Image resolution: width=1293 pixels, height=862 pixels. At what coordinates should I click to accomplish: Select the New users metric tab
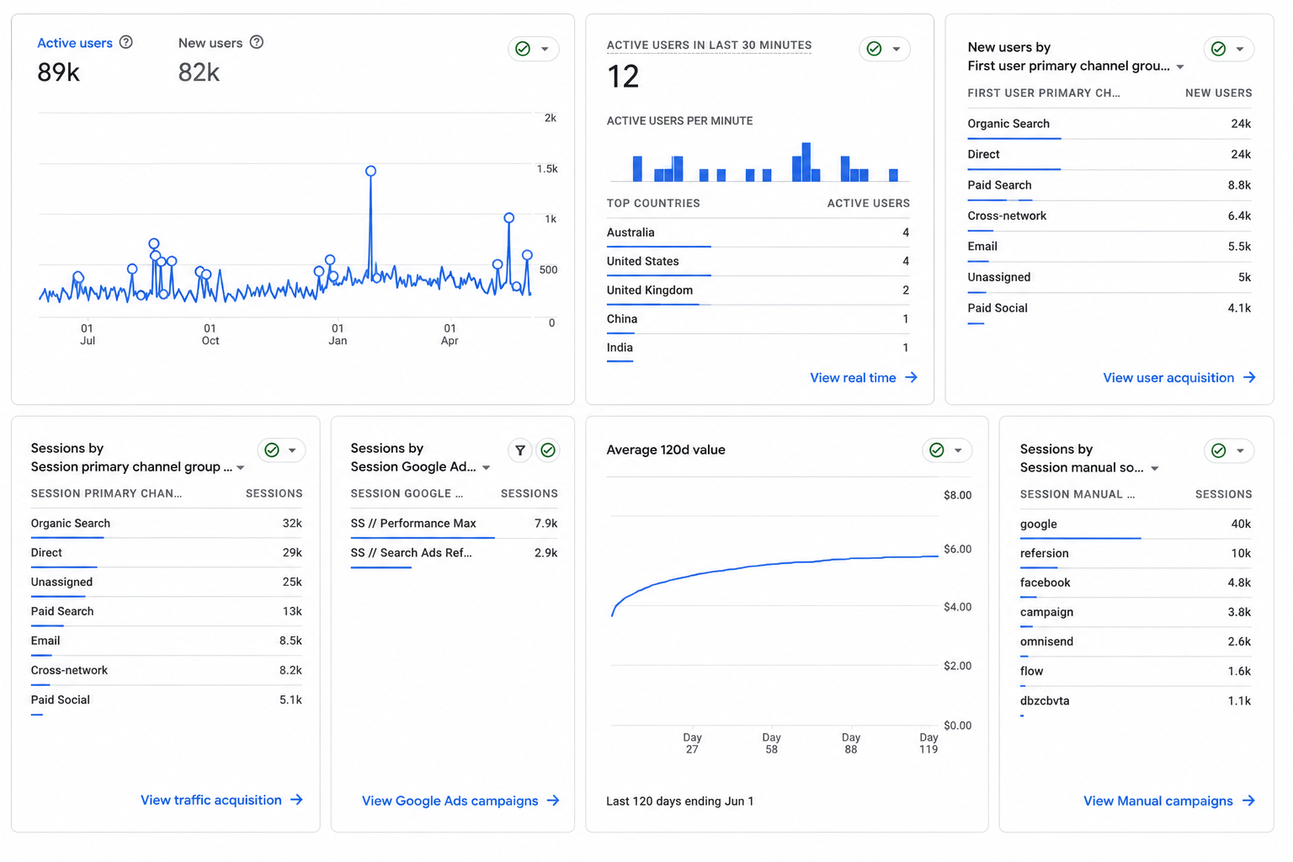tap(210, 43)
